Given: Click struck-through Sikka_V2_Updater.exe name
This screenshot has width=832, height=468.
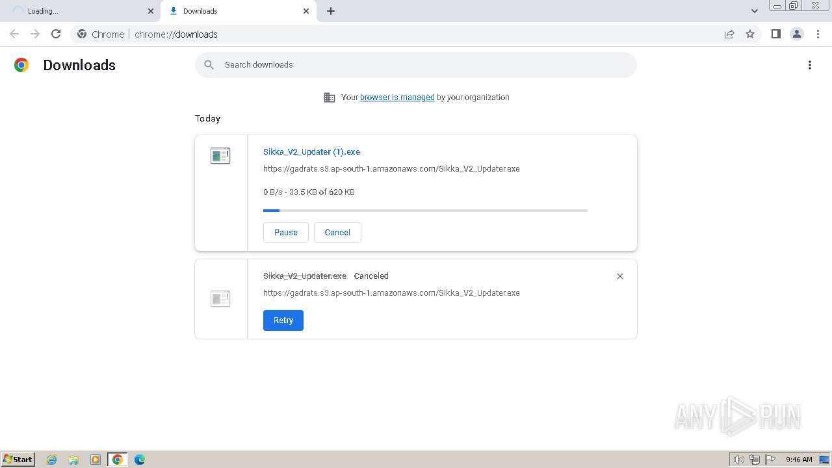Looking at the screenshot, I should tap(305, 276).
